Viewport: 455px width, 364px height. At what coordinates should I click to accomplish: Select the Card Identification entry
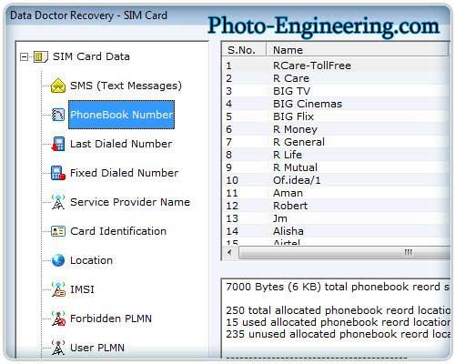pyautogui.click(x=118, y=231)
